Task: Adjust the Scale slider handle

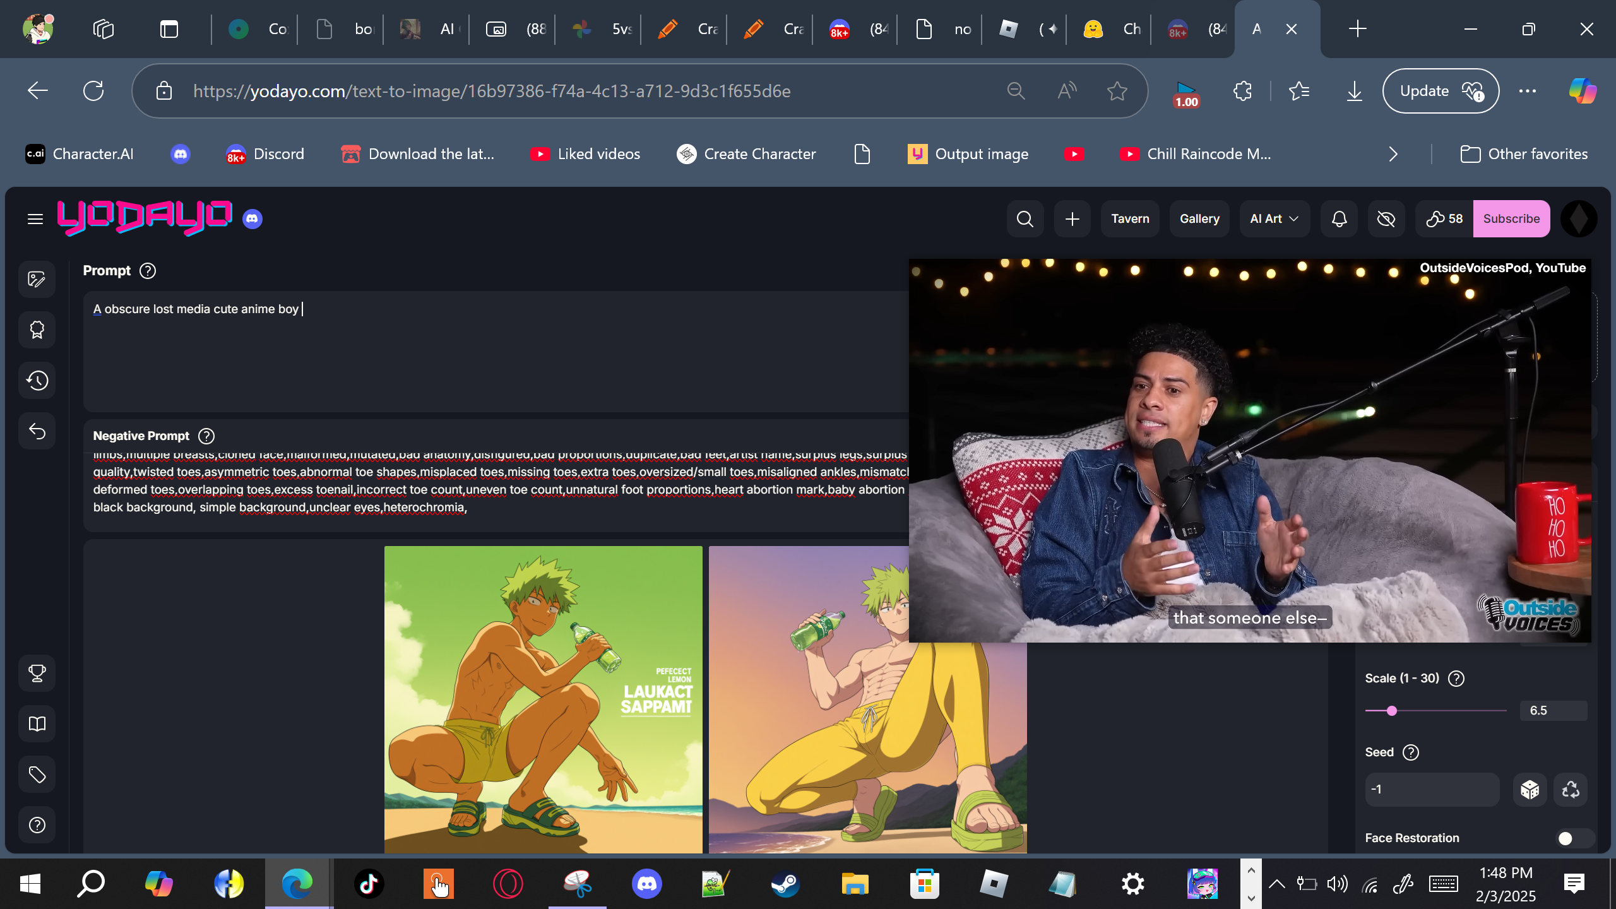Action: [1392, 711]
